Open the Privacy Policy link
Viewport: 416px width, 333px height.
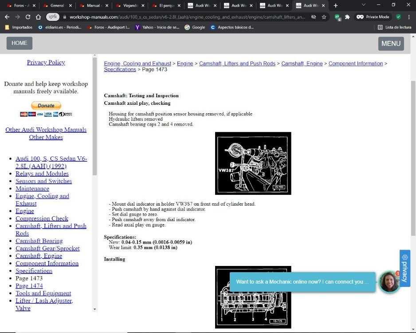tap(46, 62)
